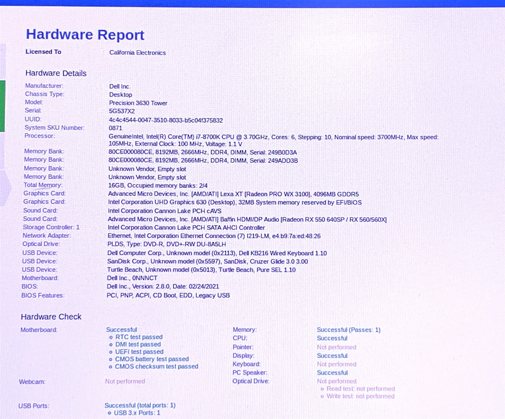This screenshot has height=419, width=505.
Task: Select the Ethernet Connection I219-LM network adapter entry
Action: click(214, 236)
